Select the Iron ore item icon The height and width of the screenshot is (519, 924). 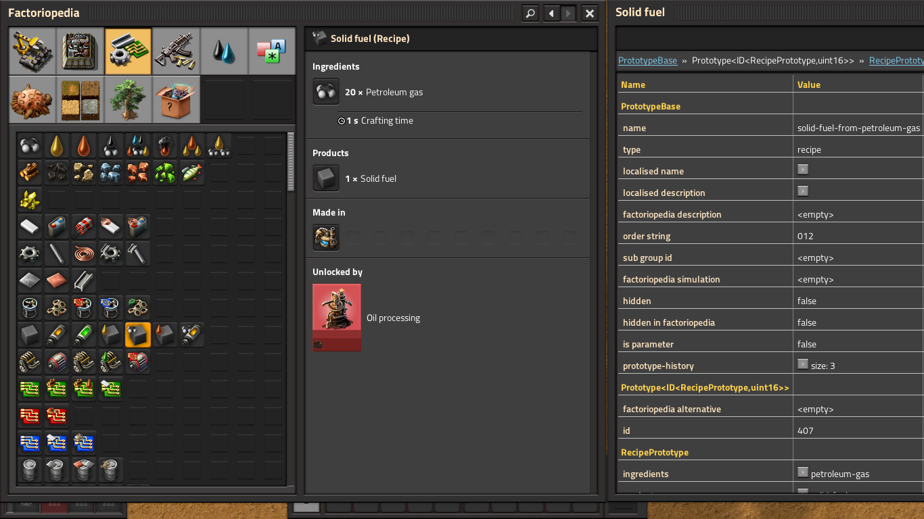pyautogui.click(x=111, y=173)
